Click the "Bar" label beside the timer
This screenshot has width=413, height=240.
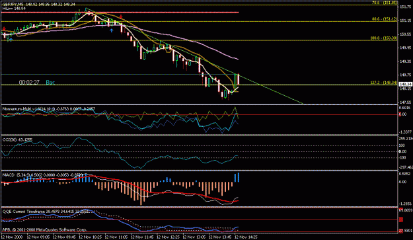pyautogui.click(x=50, y=83)
